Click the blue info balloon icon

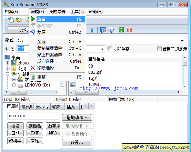[111, 30]
